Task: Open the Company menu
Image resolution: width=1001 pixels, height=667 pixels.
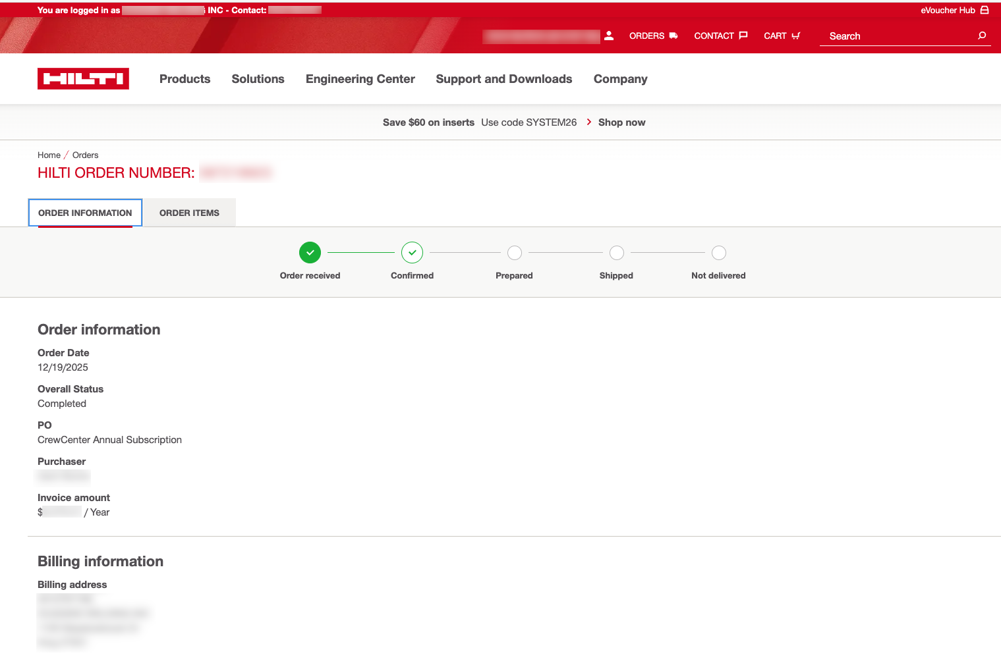Action: pyautogui.click(x=621, y=79)
